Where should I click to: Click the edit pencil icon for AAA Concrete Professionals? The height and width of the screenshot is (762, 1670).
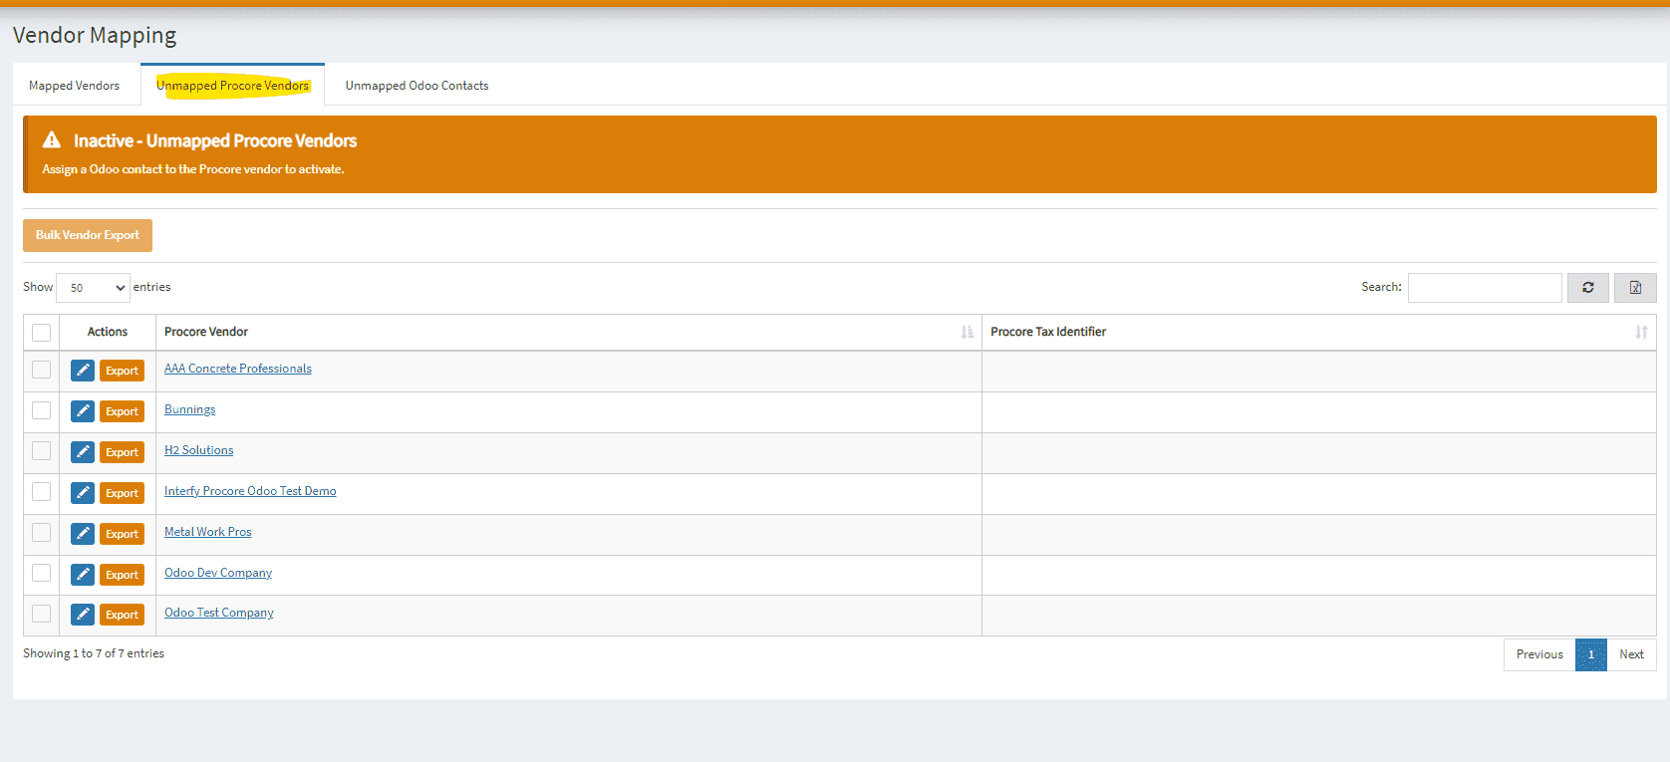point(83,371)
